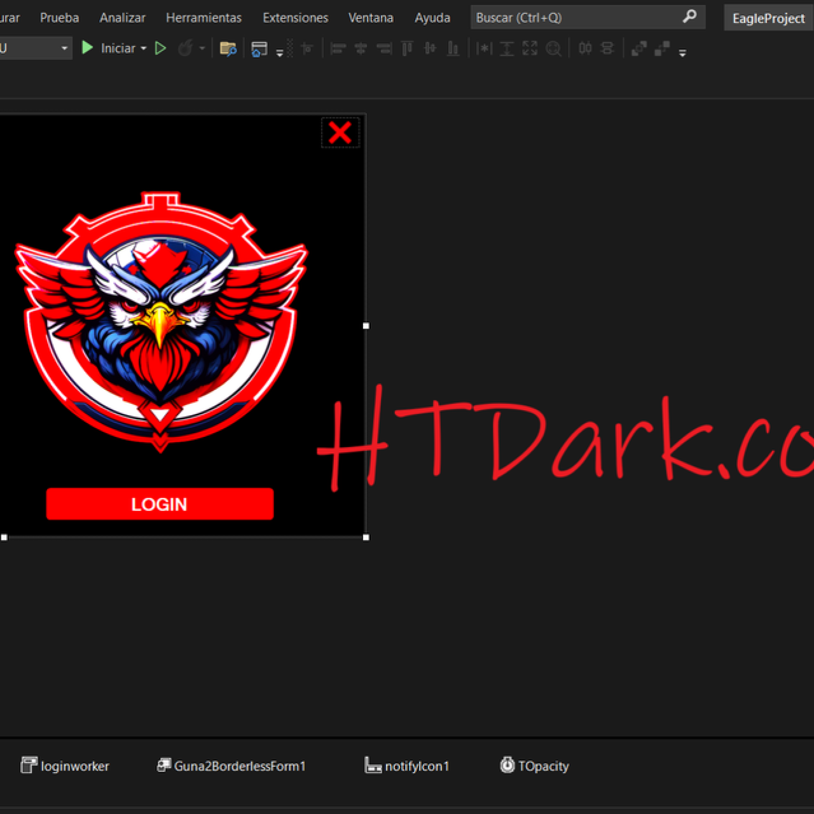The width and height of the screenshot is (814, 814).
Task: Open the Herramientas menu
Action: pos(203,18)
